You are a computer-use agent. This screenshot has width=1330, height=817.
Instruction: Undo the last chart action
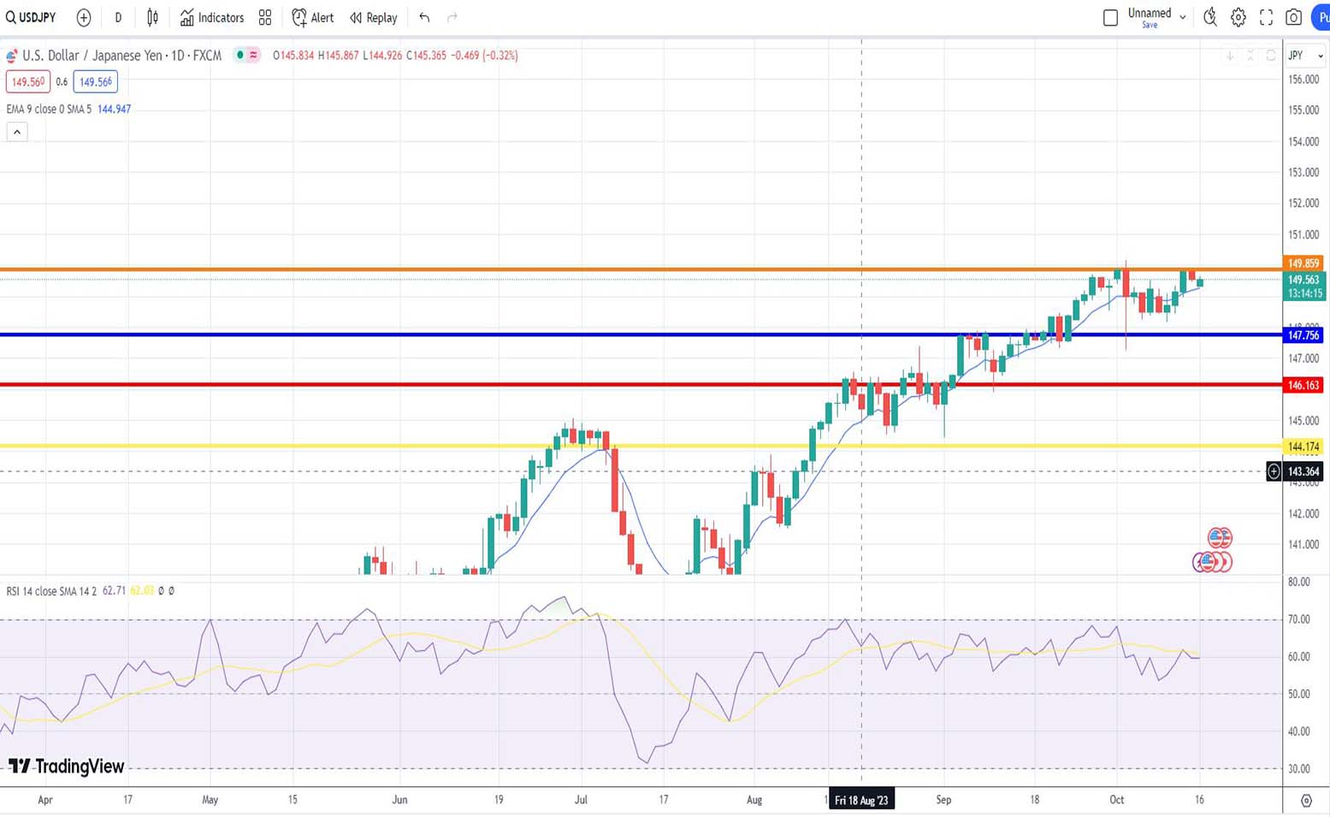coord(424,17)
